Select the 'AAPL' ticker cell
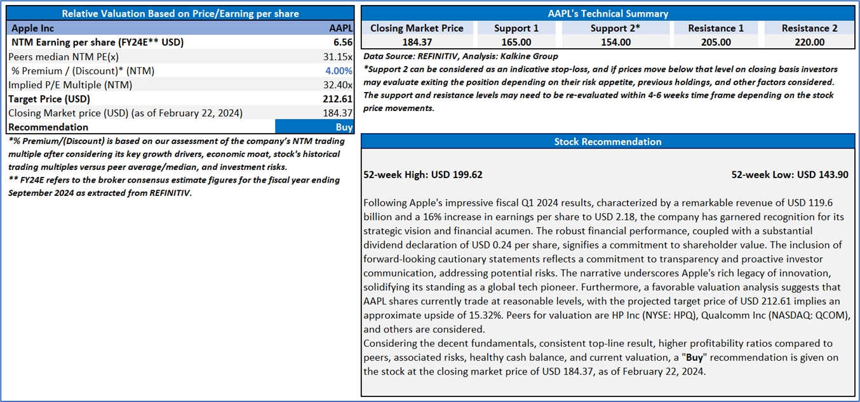The image size is (860, 402). (340, 28)
